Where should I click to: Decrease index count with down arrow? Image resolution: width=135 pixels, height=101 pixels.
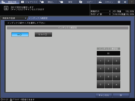[x=108, y=84]
